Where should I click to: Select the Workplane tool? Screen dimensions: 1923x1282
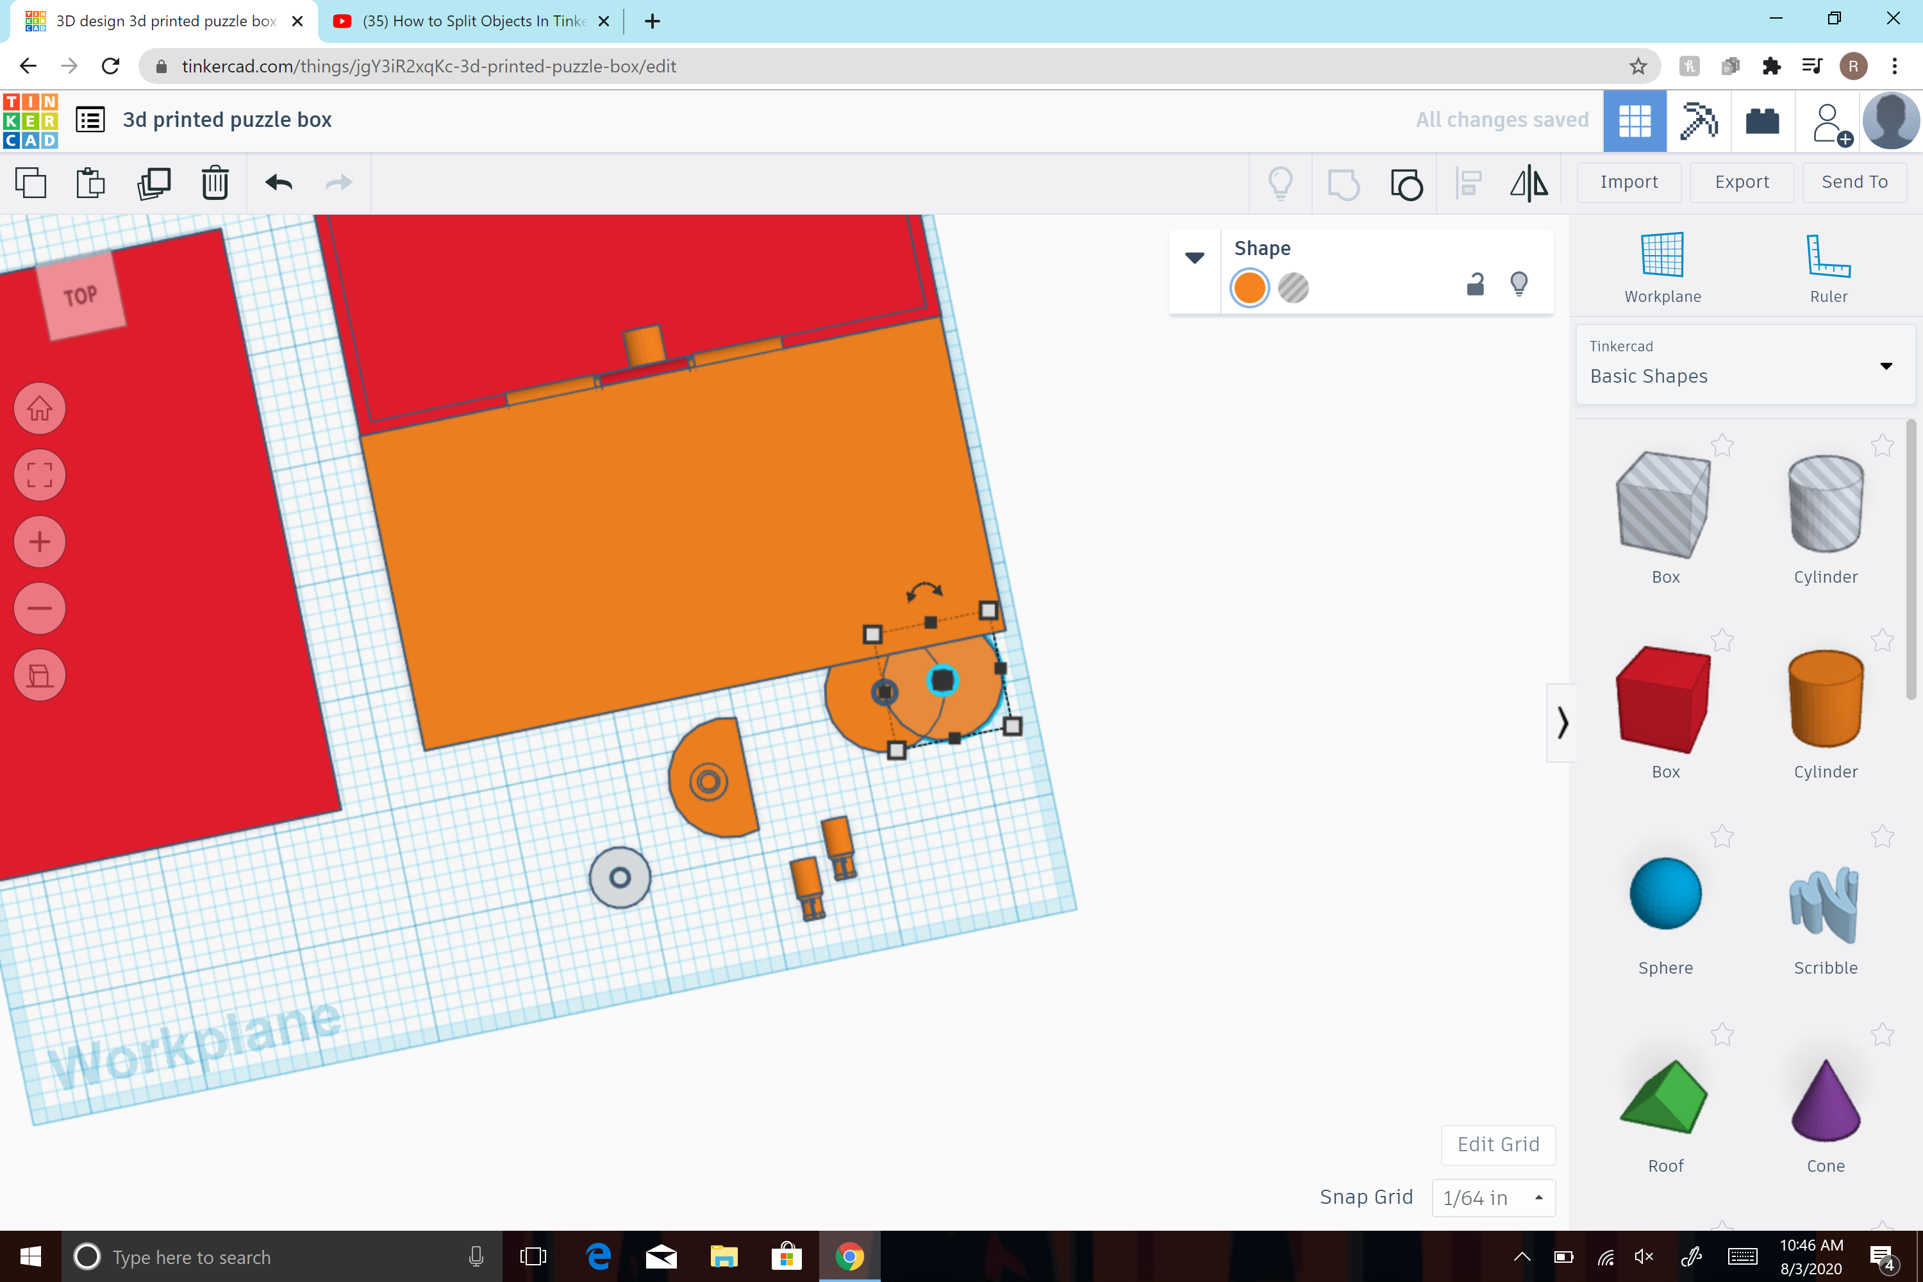[1662, 267]
